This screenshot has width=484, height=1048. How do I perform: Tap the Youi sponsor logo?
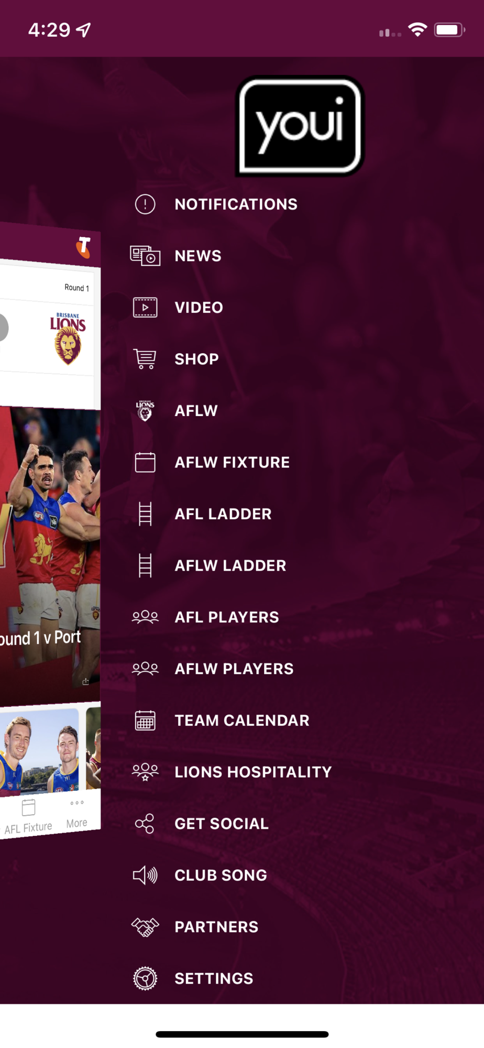tap(300, 126)
